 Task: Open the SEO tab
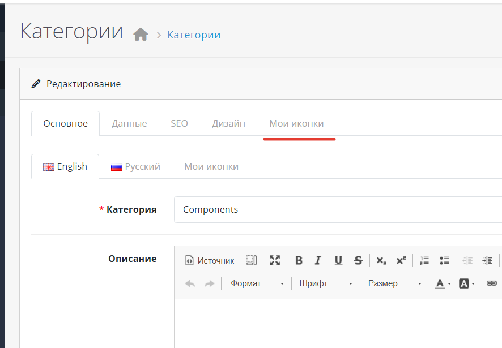point(179,123)
